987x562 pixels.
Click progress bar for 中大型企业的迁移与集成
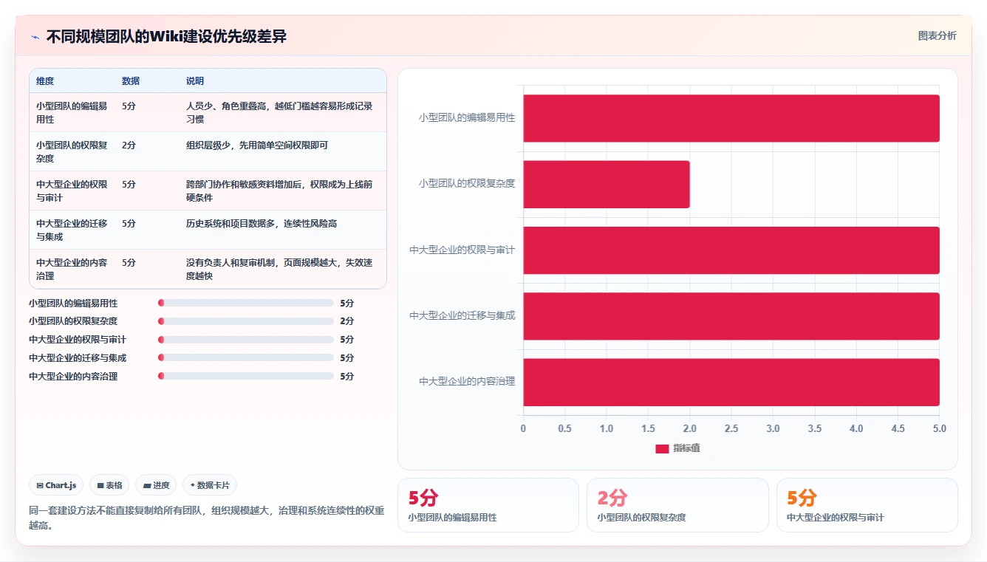pyautogui.click(x=246, y=358)
